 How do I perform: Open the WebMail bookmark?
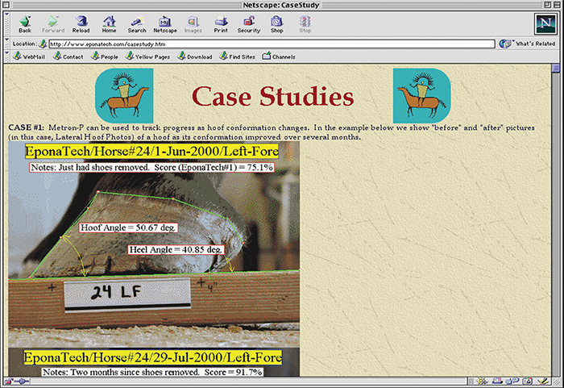point(28,56)
